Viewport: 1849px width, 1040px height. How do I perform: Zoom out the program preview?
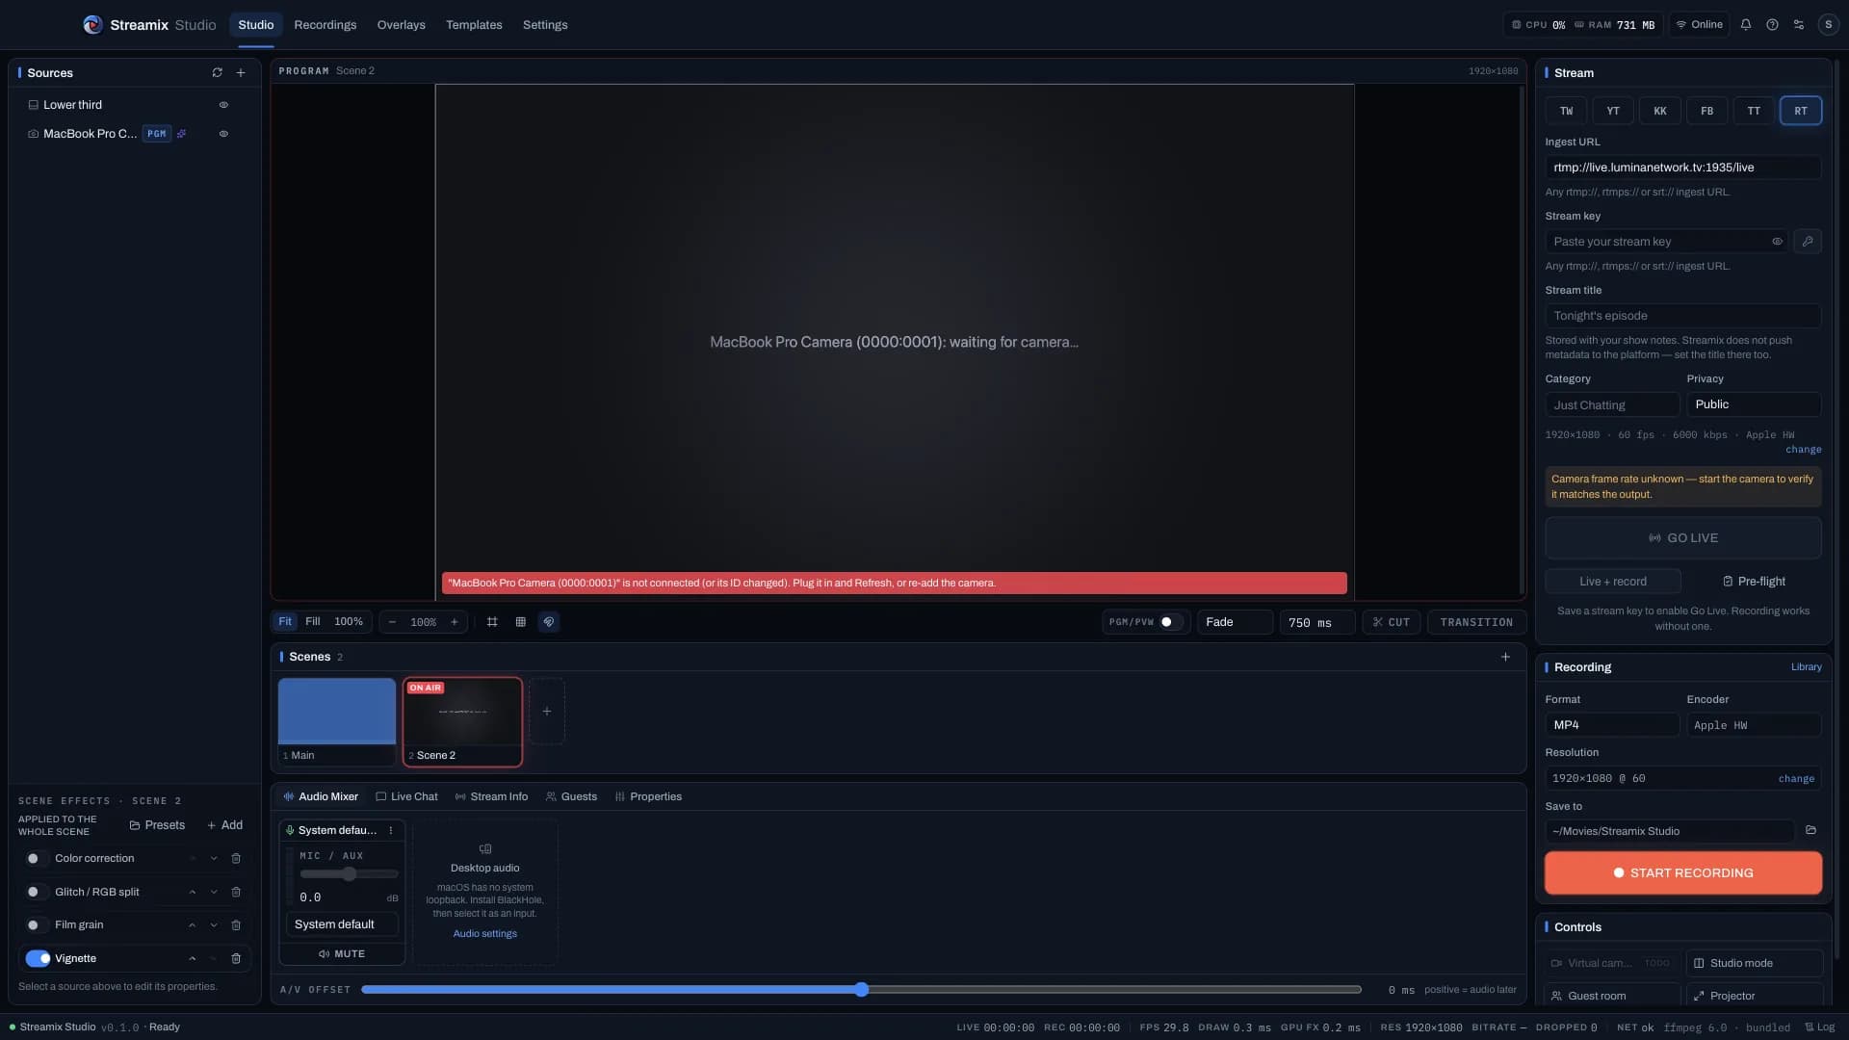pyautogui.click(x=392, y=622)
